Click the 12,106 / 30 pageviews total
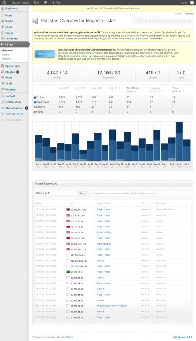 108,73
